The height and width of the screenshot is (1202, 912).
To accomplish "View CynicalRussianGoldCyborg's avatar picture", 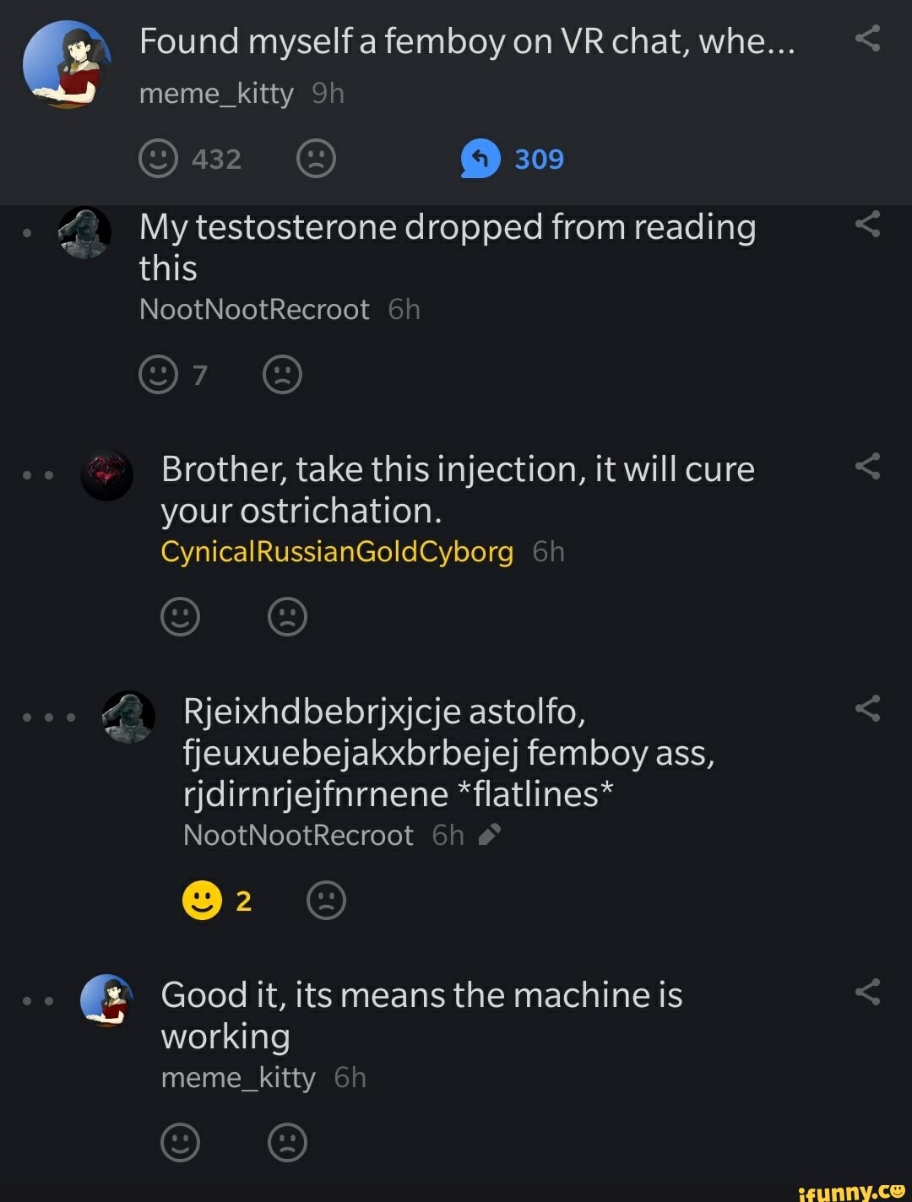I will click(x=106, y=476).
